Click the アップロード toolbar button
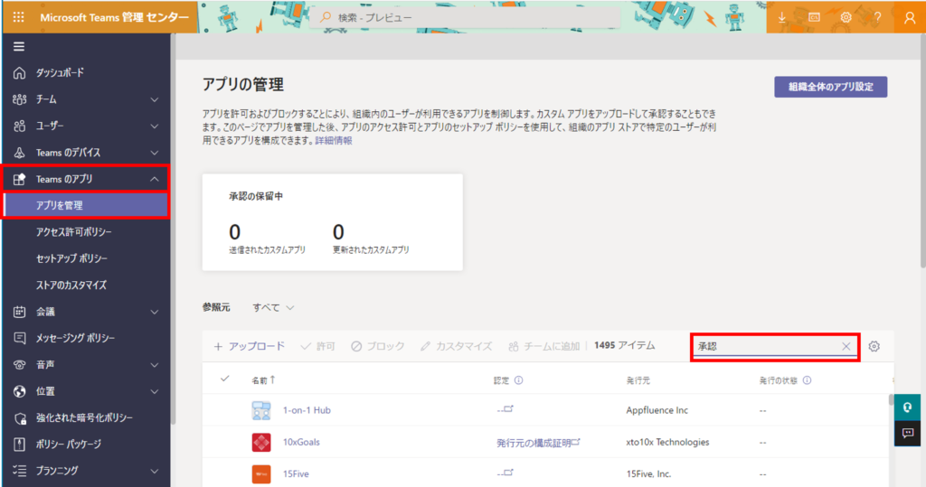 click(249, 346)
